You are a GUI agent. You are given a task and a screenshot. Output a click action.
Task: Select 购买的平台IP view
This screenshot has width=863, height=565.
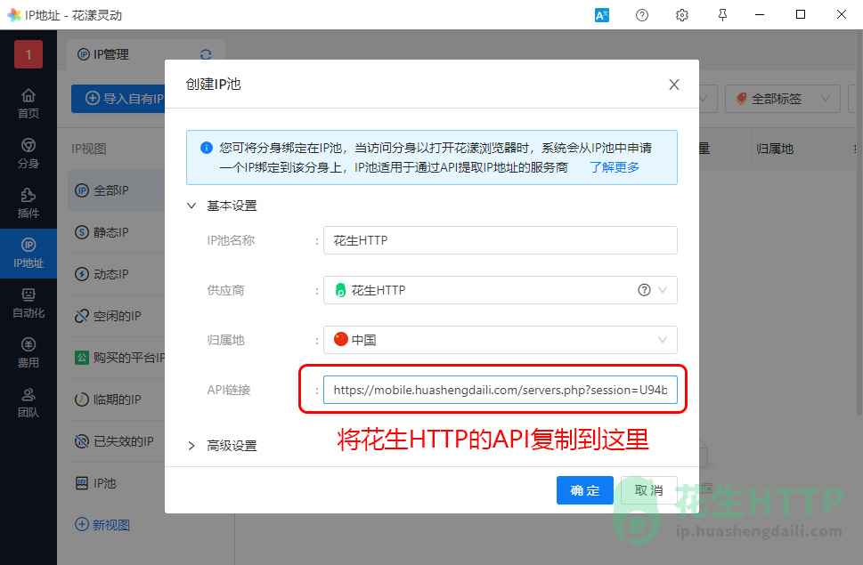[x=116, y=358]
